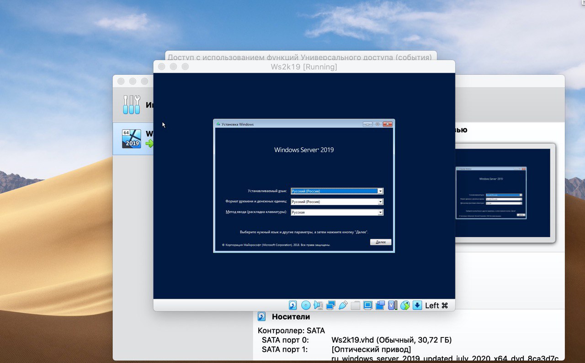The image size is (585, 363).
Task: Click the Носители section header
Action: point(291,316)
